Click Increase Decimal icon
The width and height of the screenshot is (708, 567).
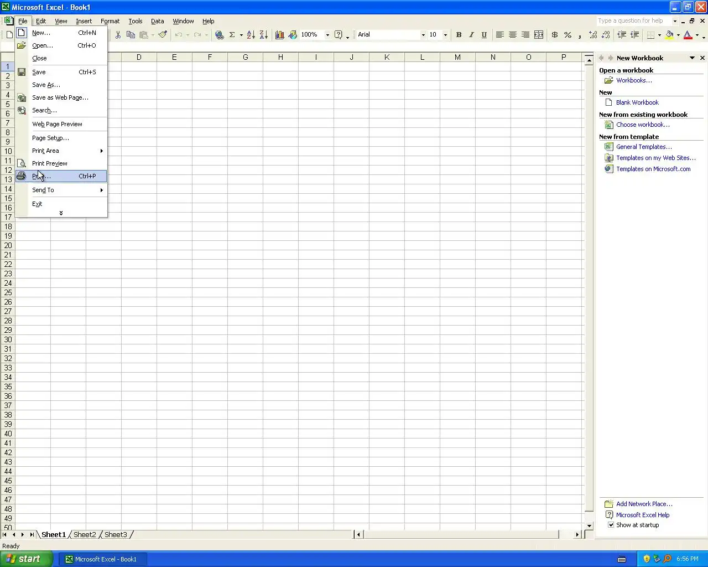pyautogui.click(x=593, y=34)
